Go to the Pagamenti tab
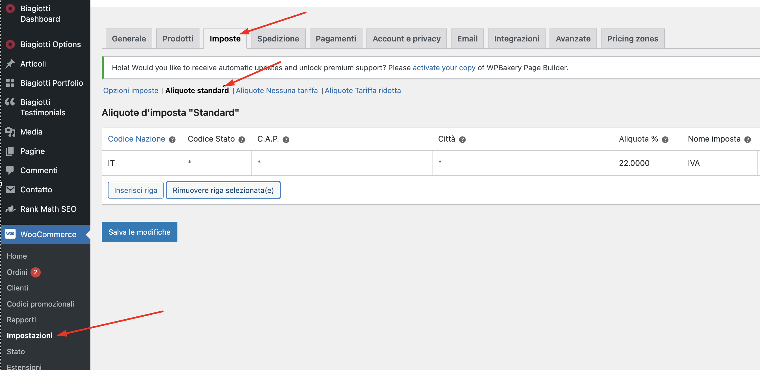This screenshot has width=760, height=370. pos(336,39)
